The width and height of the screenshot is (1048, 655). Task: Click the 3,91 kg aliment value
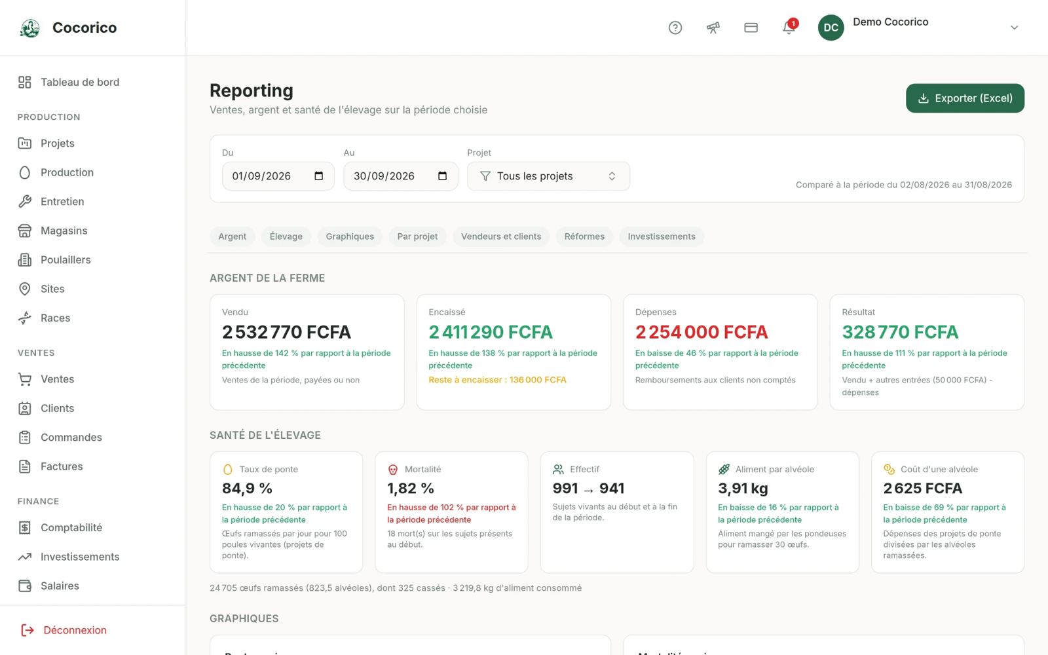pyautogui.click(x=743, y=489)
